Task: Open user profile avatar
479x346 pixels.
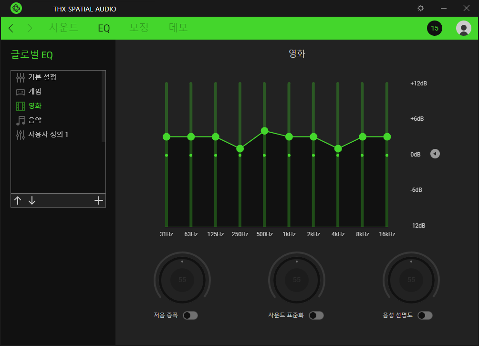Action: [463, 28]
